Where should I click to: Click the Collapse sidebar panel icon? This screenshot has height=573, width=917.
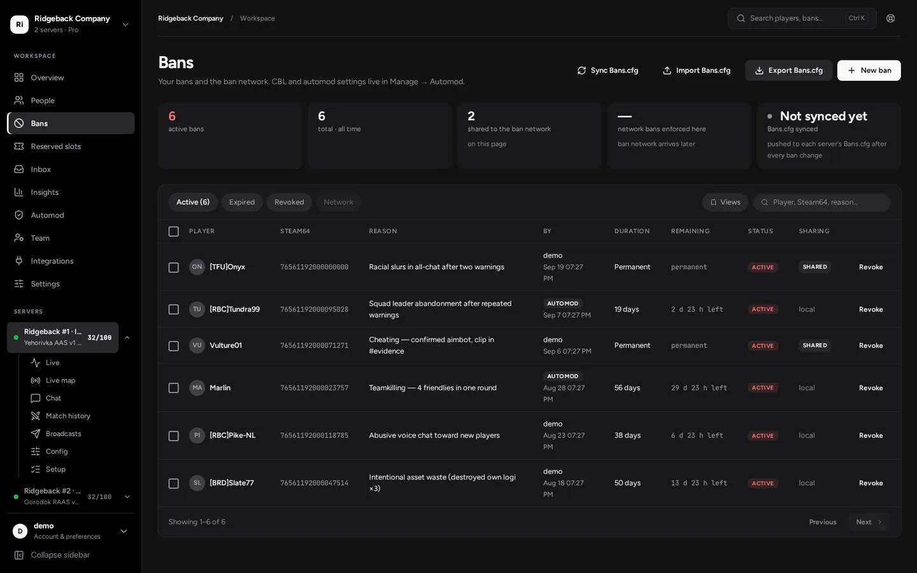[x=19, y=555]
